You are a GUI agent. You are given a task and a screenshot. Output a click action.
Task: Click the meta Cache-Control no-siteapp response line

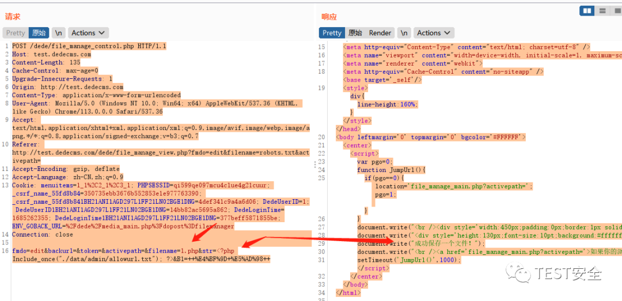[x=443, y=71]
